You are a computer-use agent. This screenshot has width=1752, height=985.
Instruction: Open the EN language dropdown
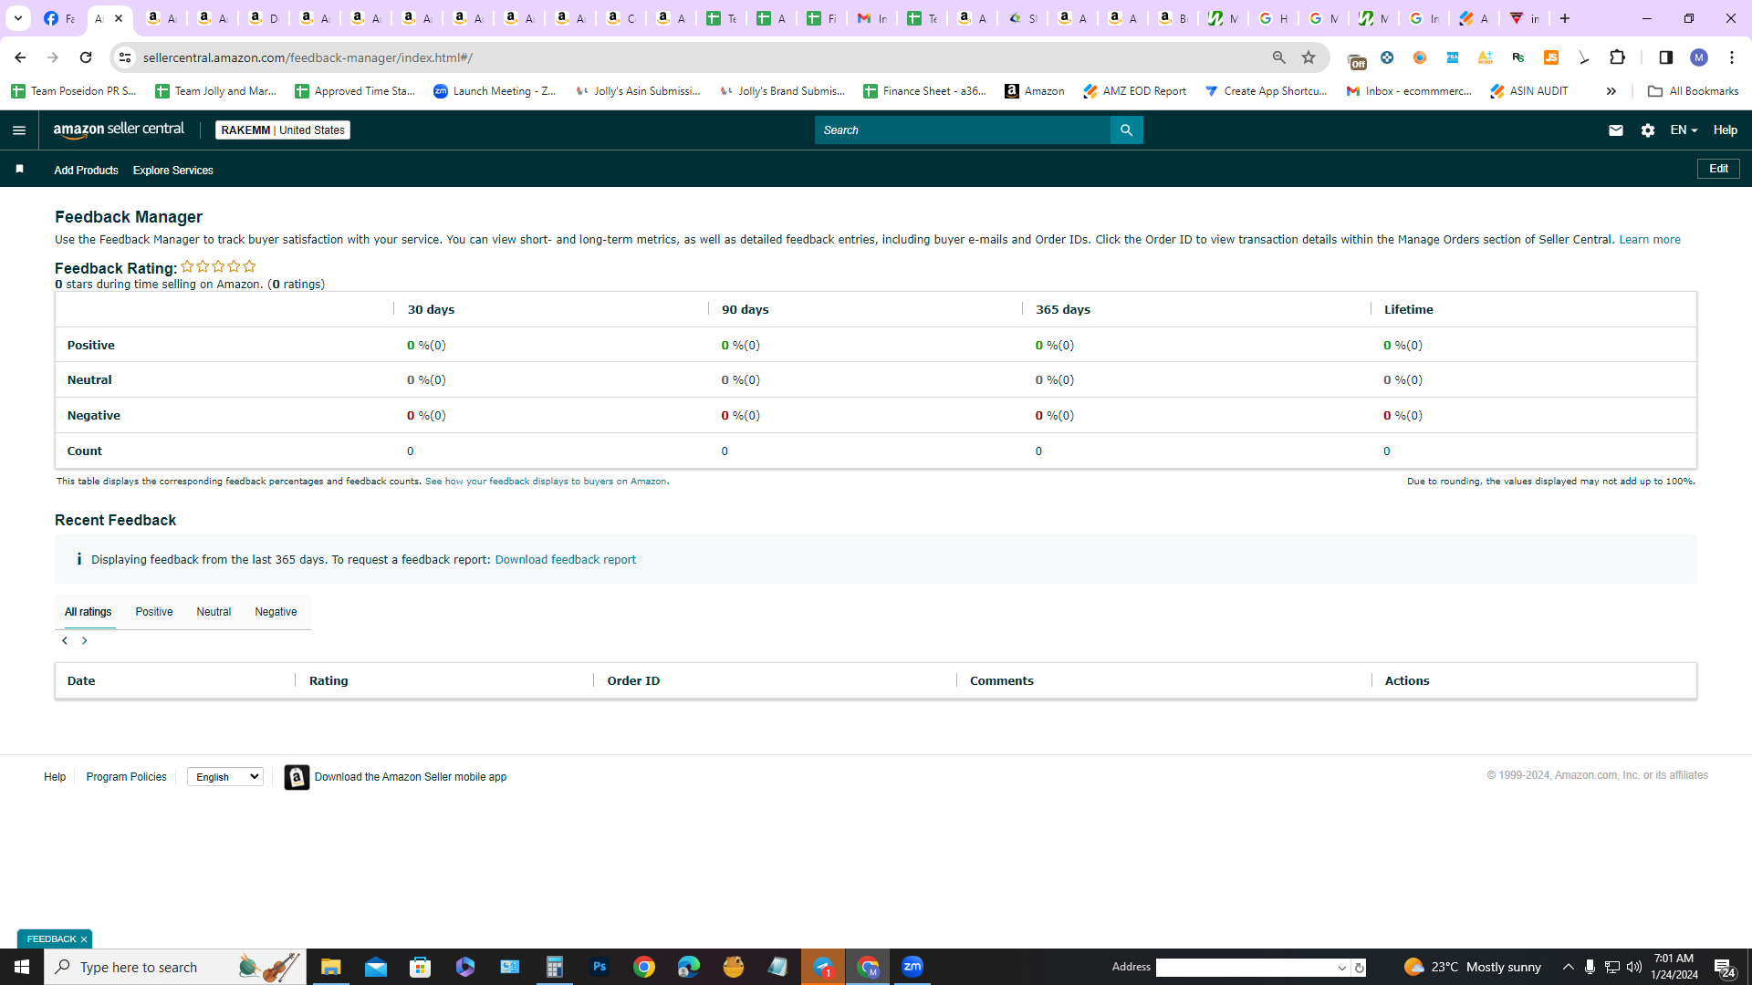click(x=1684, y=130)
